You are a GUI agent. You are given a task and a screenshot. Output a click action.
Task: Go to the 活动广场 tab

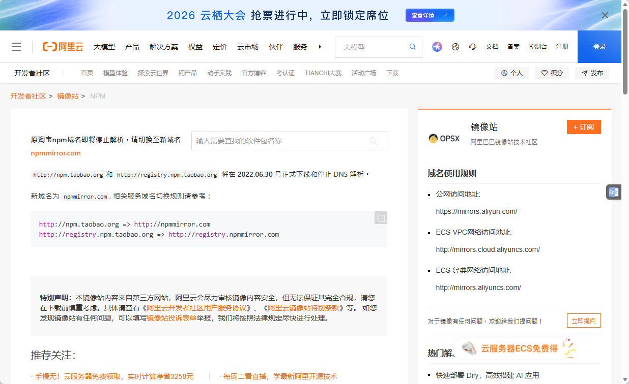(x=364, y=73)
